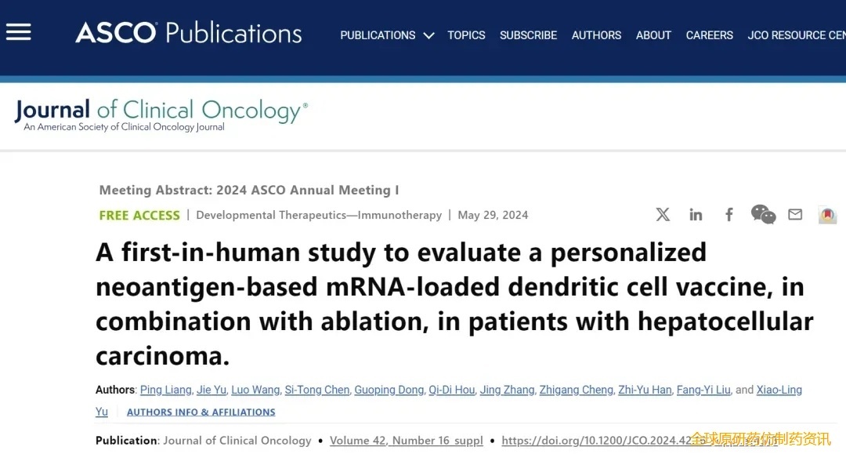The image size is (846, 454).
Task: Open the Authors menu item
Action: pos(596,35)
